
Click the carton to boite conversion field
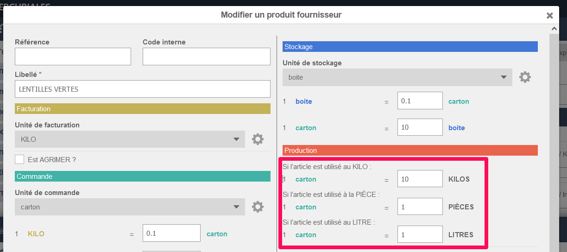pyautogui.click(x=420, y=127)
